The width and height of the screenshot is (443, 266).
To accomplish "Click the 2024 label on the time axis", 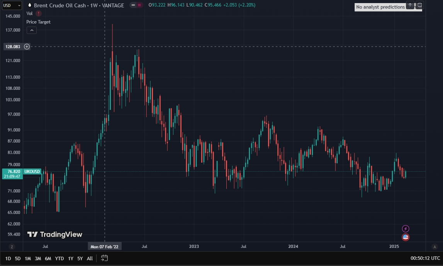I will [293, 247].
